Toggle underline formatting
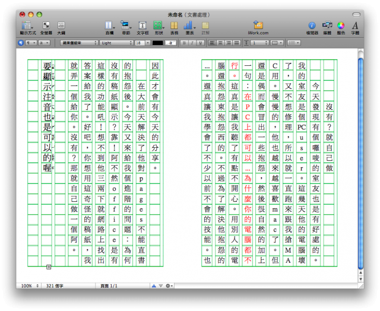The height and width of the screenshot is (311, 380). (200, 43)
